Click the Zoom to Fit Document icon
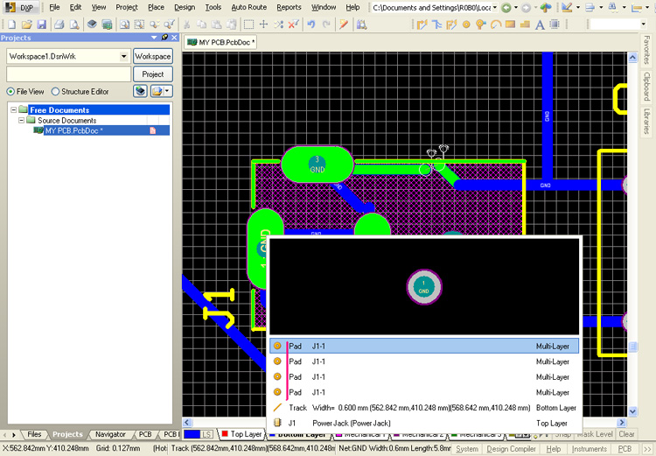This screenshot has height=456, width=656. coord(124,25)
